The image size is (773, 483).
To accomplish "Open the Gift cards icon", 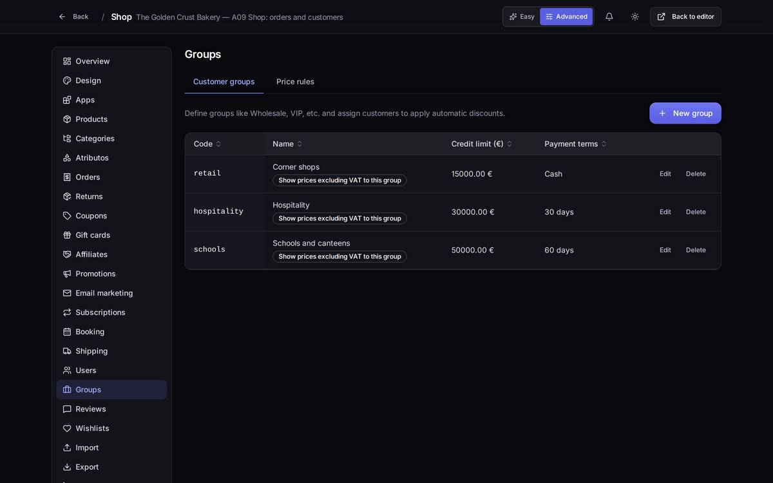I will coord(67,235).
